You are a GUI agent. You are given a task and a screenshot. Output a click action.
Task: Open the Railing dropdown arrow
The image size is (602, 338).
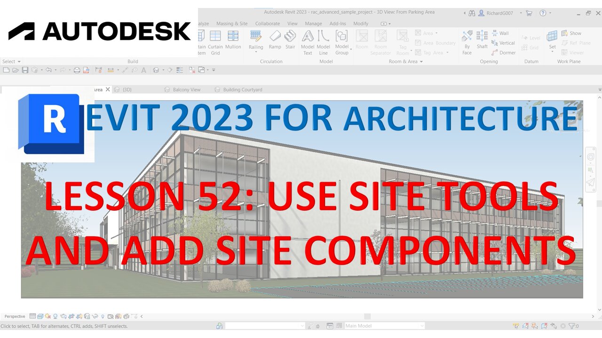click(x=256, y=52)
